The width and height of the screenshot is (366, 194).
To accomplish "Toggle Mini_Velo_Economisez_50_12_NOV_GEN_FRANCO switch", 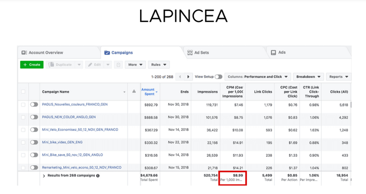I will click(x=34, y=129).
